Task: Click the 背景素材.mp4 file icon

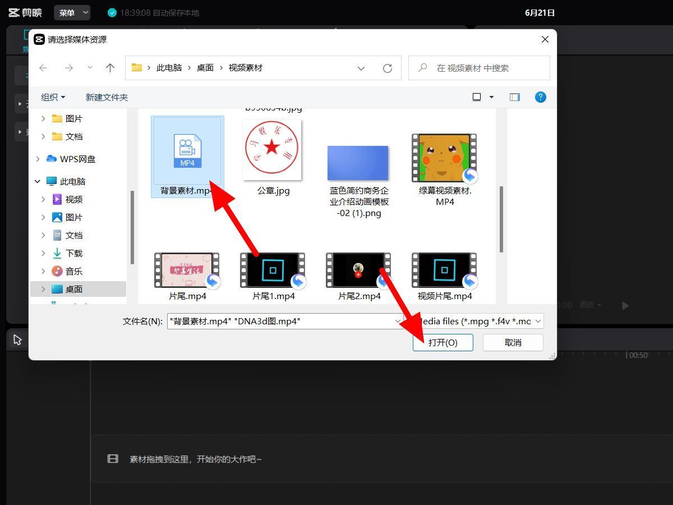Action: [187, 151]
